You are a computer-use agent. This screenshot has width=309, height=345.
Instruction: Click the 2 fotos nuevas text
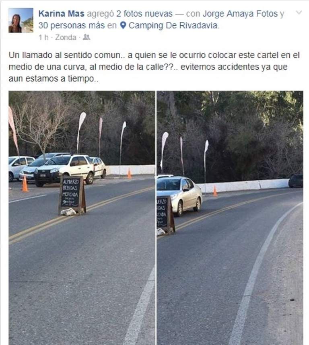(x=144, y=14)
